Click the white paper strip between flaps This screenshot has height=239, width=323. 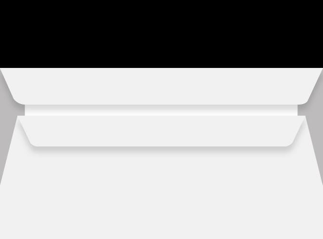click(x=161, y=110)
